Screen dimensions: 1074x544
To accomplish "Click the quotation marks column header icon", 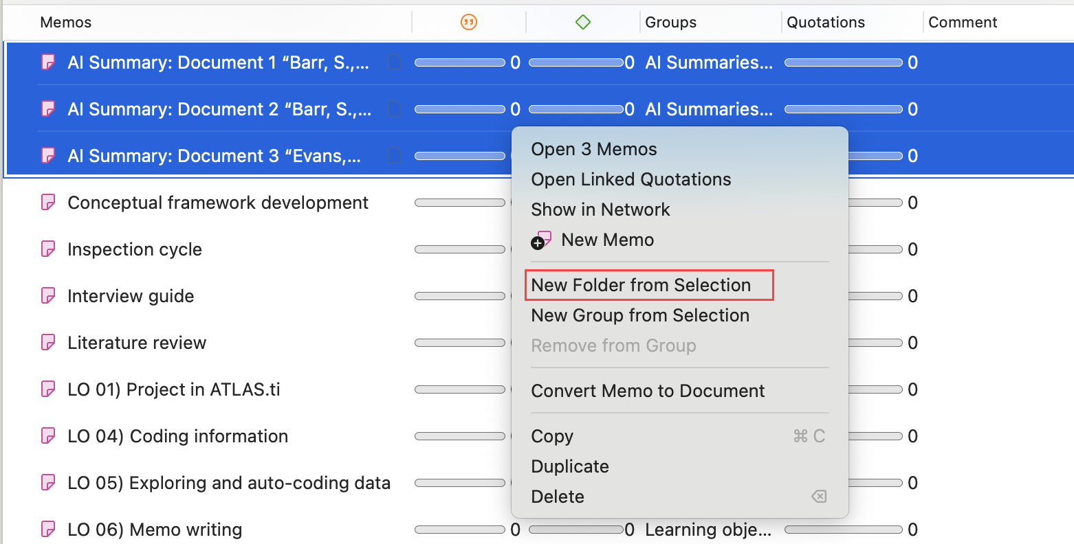I will (468, 23).
